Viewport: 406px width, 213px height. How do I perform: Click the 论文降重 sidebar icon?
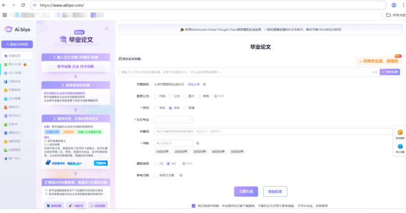coord(5,99)
